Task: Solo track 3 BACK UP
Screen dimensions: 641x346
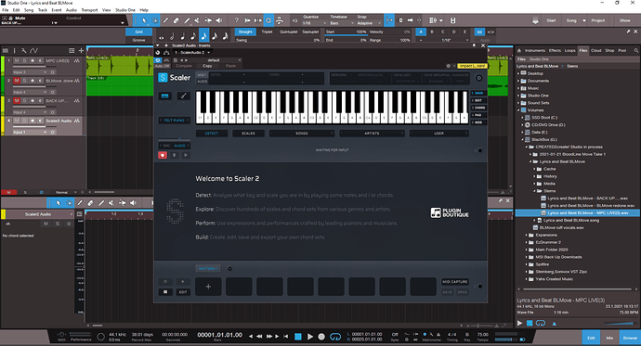Action: (24, 100)
